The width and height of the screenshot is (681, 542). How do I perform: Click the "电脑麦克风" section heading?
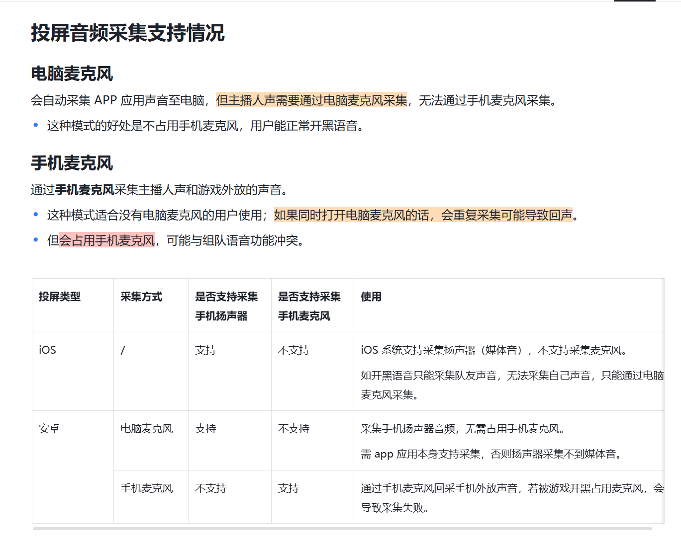pos(72,74)
